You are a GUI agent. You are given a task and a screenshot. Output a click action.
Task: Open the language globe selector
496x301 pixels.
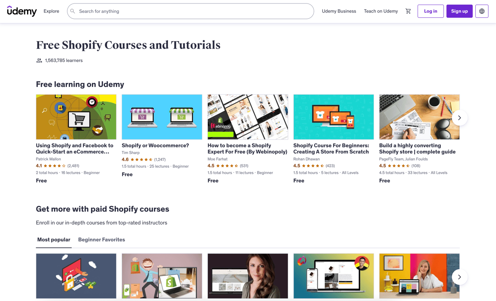point(482,11)
